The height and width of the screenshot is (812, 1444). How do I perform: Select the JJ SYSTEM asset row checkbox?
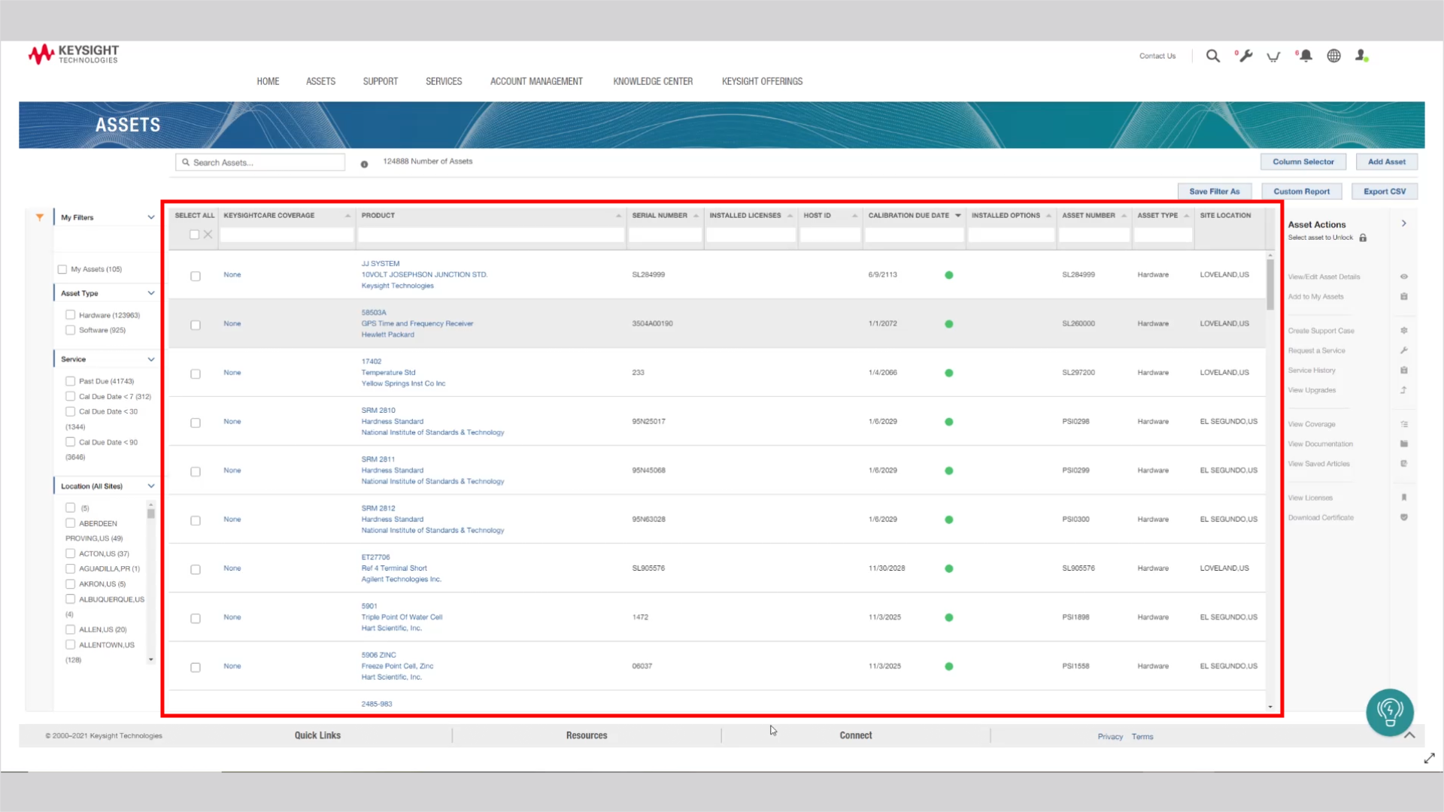tap(196, 276)
